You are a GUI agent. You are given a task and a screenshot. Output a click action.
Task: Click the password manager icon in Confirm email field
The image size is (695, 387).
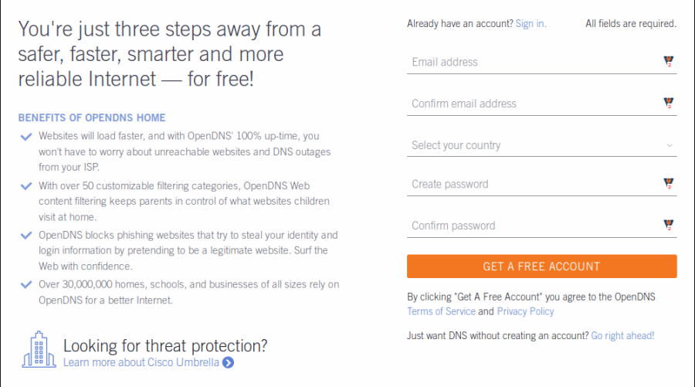tap(669, 104)
